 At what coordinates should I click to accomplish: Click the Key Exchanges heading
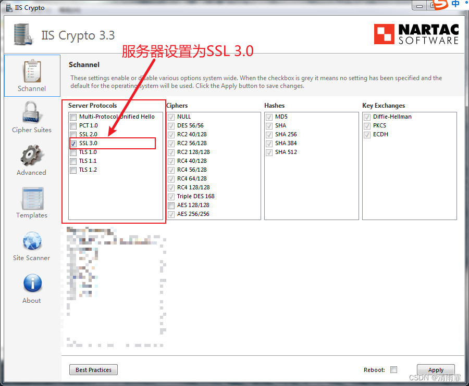pyautogui.click(x=384, y=106)
